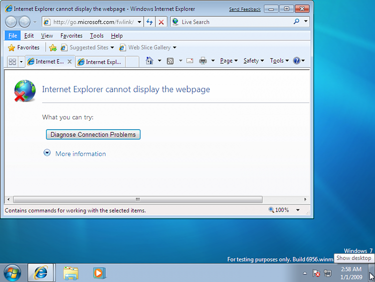The image size is (375, 282).
Task: Click the 100% zoom level button
Action: click(279, 210)
